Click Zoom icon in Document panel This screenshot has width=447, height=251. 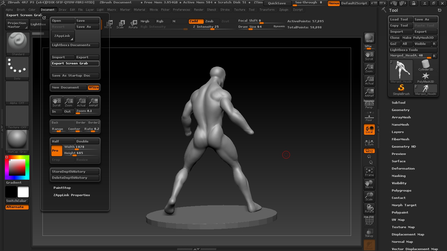(69, 102)
